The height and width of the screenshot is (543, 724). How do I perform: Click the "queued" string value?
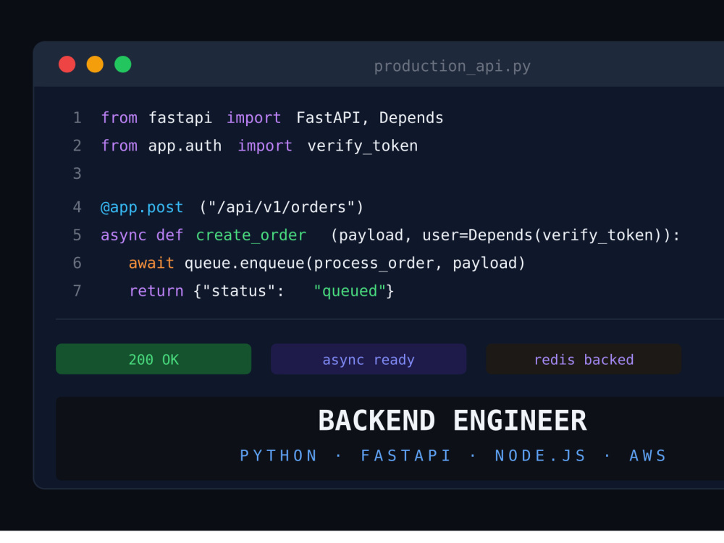tap(350, 291)
